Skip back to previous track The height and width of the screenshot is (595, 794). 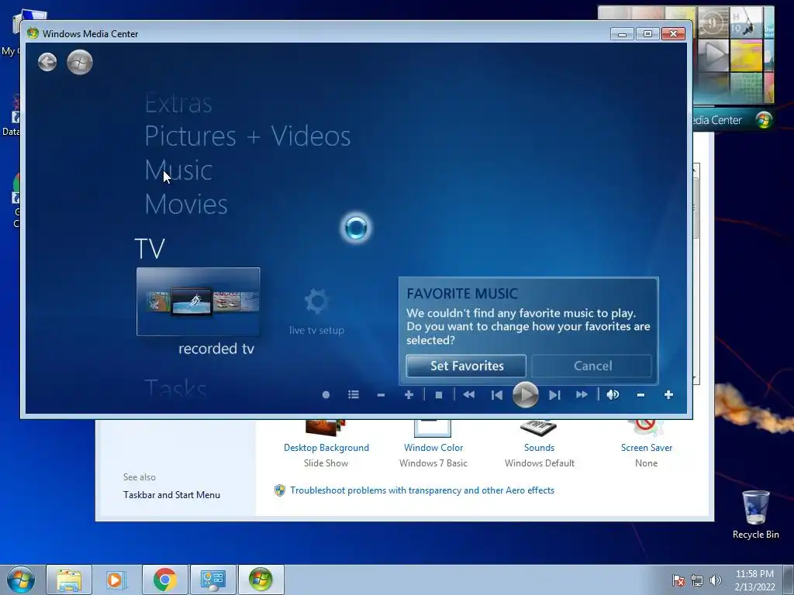[x=497, y=394]
